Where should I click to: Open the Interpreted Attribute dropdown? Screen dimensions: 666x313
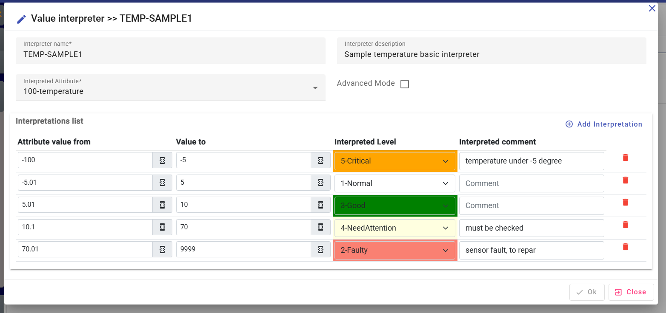(x=315, y=88)
